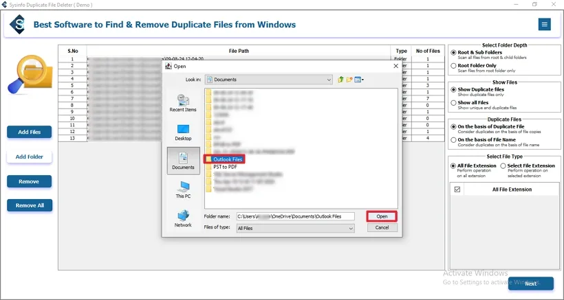Create new folder icon in Open dialog

(x=349, y=80)
